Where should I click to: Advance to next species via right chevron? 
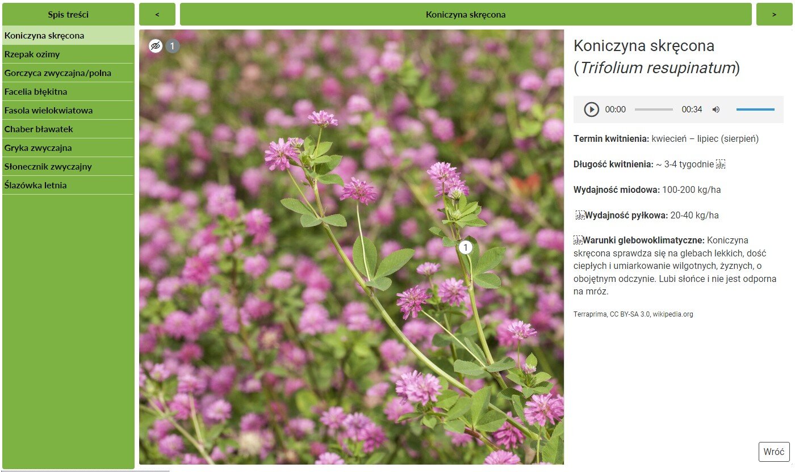[x=774, y=14]
